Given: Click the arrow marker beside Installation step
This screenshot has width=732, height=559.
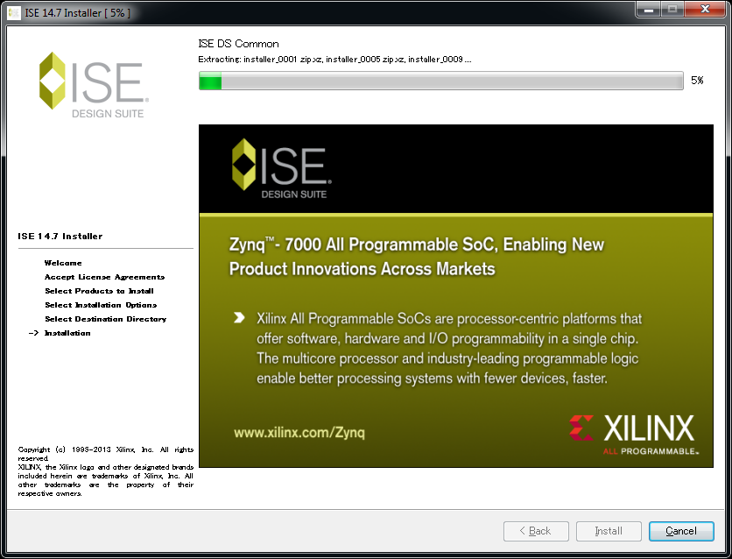Looking at the screenshot, I should 33,333.
